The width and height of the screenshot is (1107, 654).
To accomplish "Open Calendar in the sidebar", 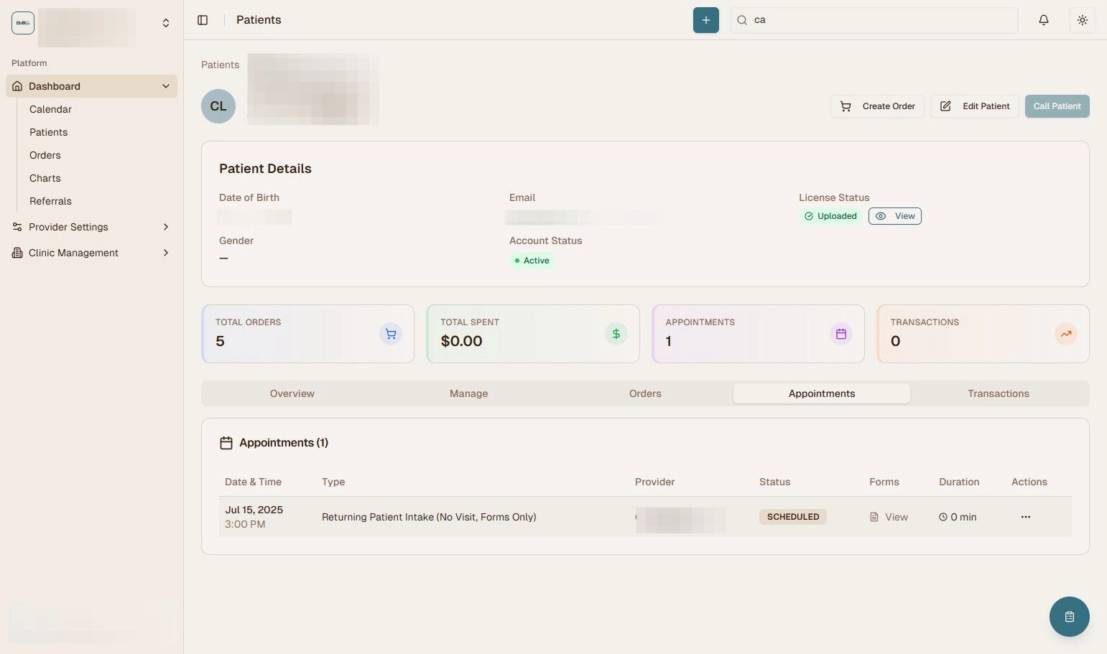I will tap(50, 109).
